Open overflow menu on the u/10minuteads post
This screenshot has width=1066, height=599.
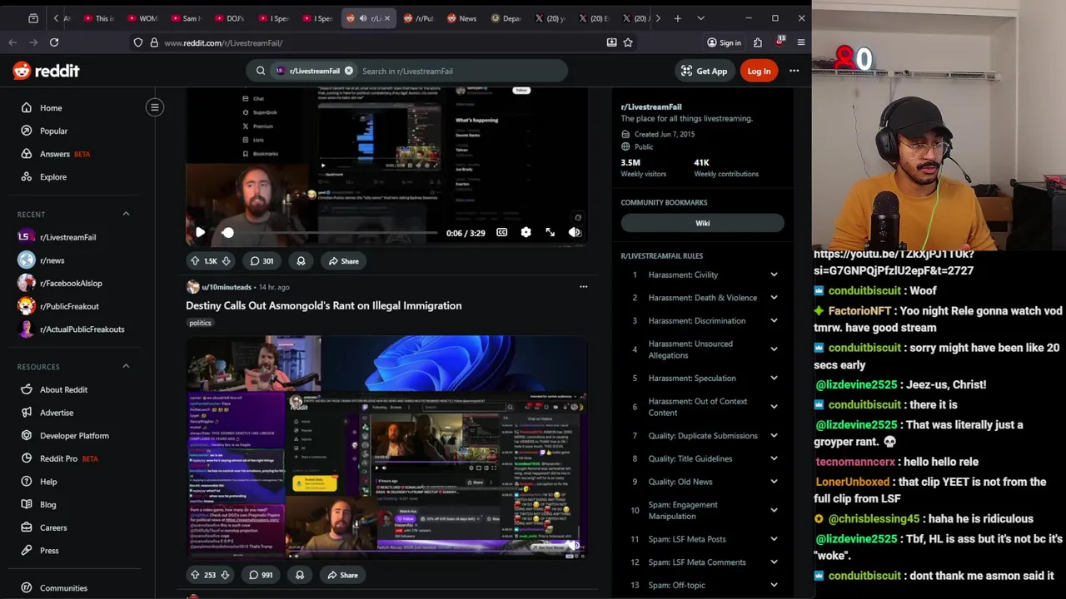point(583,287)
